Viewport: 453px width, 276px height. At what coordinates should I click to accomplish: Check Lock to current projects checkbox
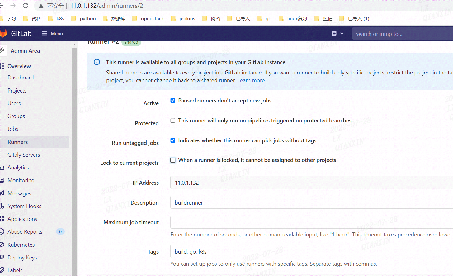[x=173, y=160]
